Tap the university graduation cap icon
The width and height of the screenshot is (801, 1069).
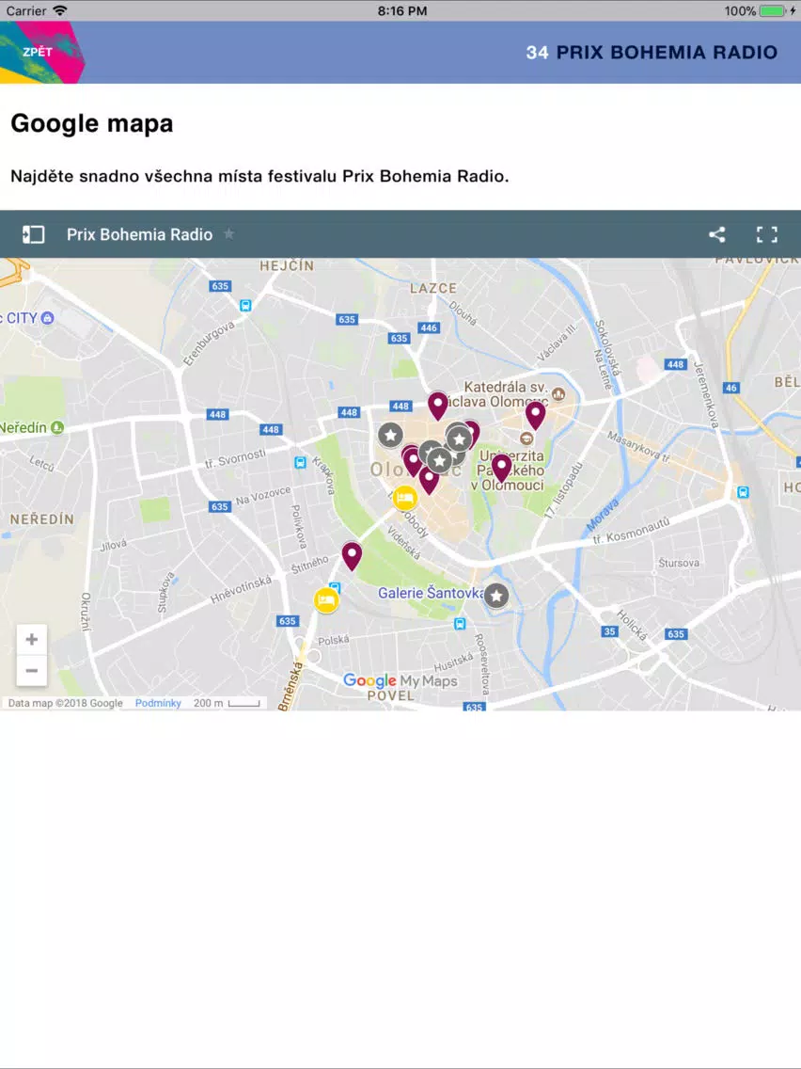click(x=526, y=438)
